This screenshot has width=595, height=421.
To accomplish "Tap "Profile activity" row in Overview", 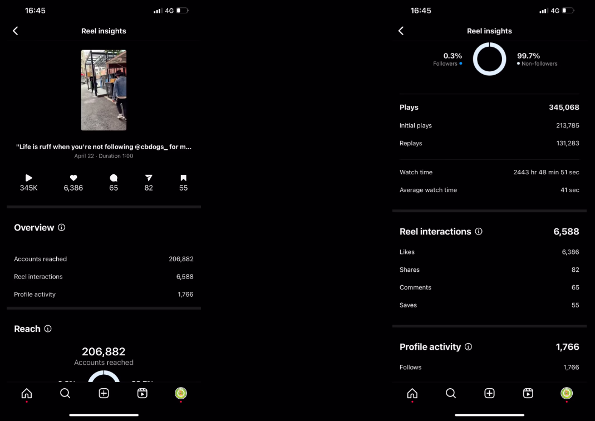I will 104,294.
